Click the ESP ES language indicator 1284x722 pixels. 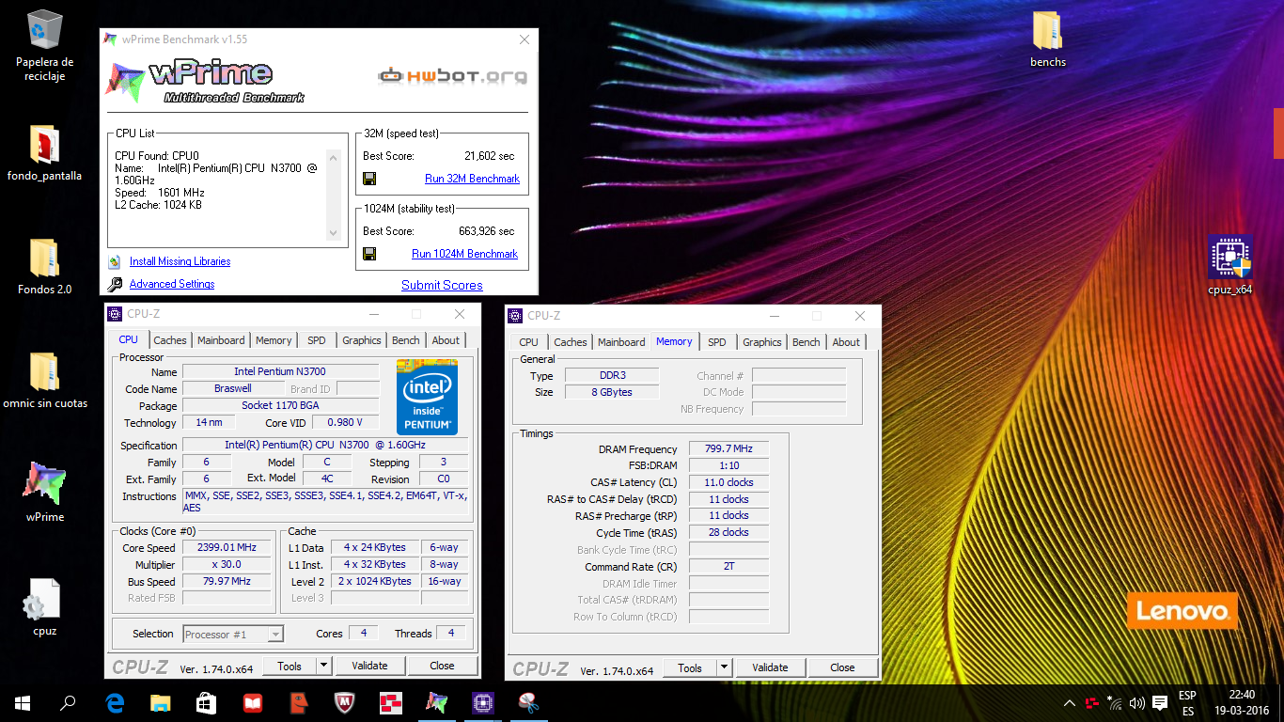coord(1188,703)
